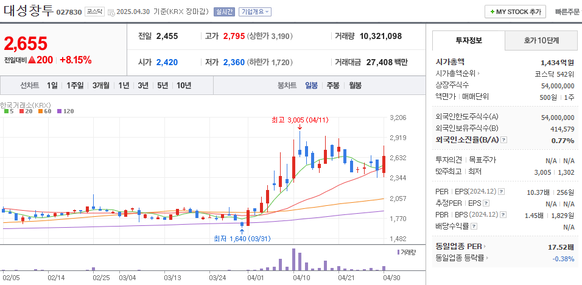Click the 고가 value 2,795
The width and height of the screenshot is (582, 285).
234,37
